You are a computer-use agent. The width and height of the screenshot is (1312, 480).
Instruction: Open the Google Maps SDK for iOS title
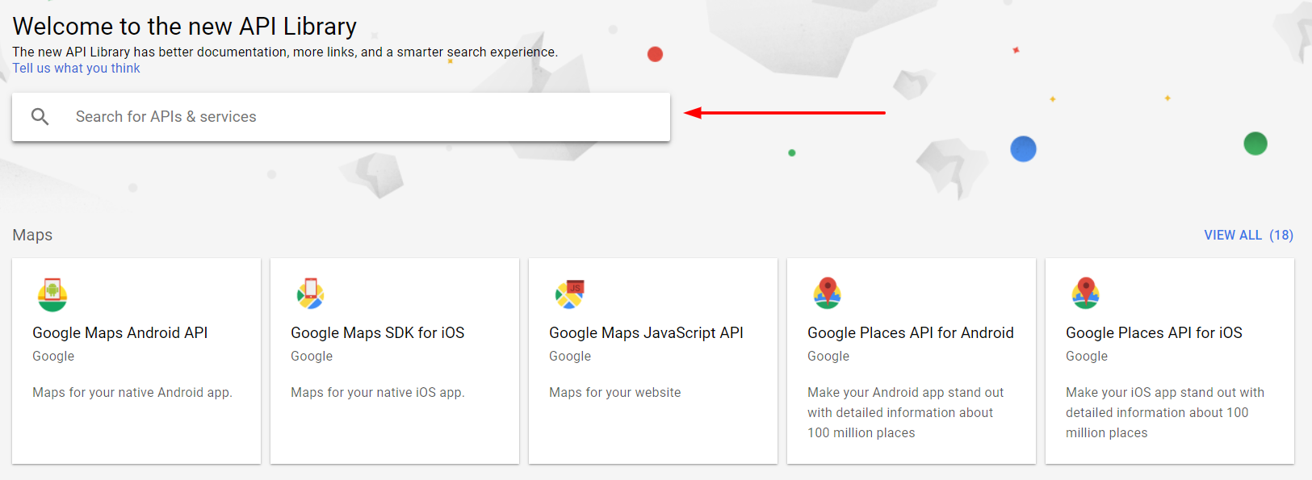tap(378, 332)
